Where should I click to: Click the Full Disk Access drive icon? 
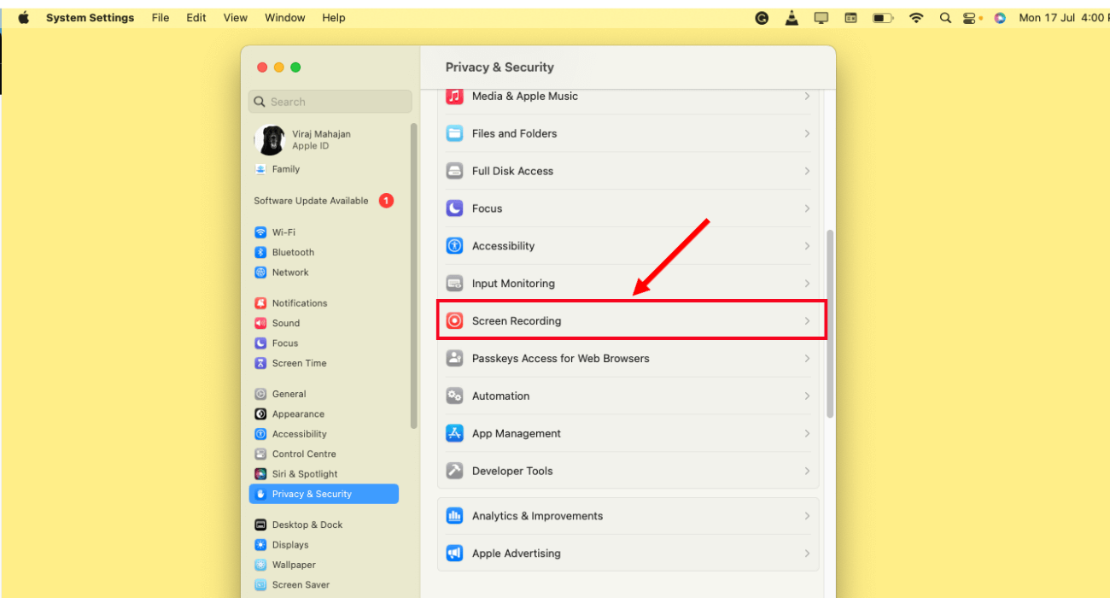coord(455,171)
